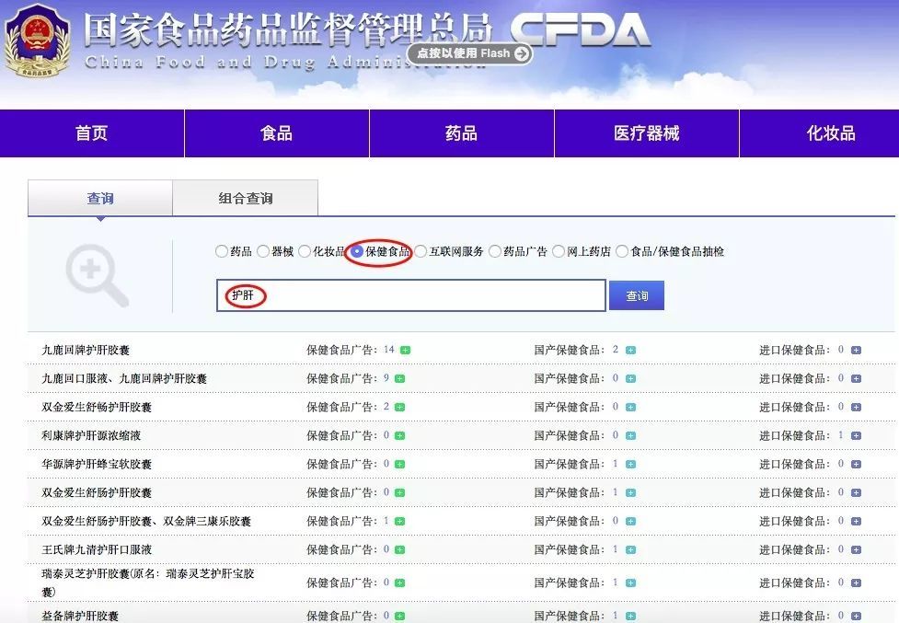Image resolution: width=899 pixels, height=623 pixels.
Task: Expand 保健食品广告 for 九鹿回牌护肝胶囊
Action: [406, 351]
